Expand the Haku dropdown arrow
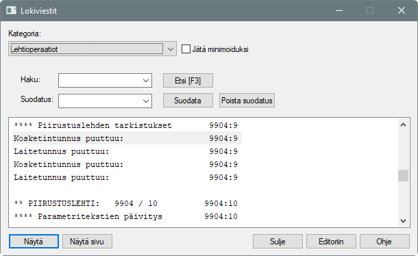418x256 pixels. point(146,81)
